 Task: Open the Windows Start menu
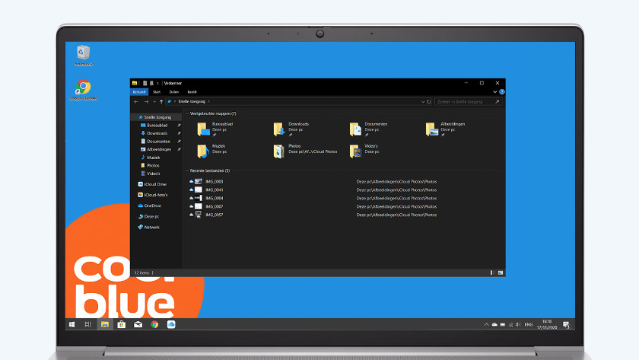click(72, 324)
